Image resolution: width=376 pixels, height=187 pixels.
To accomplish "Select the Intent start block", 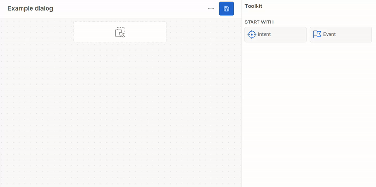I will [x=275, y=34].
